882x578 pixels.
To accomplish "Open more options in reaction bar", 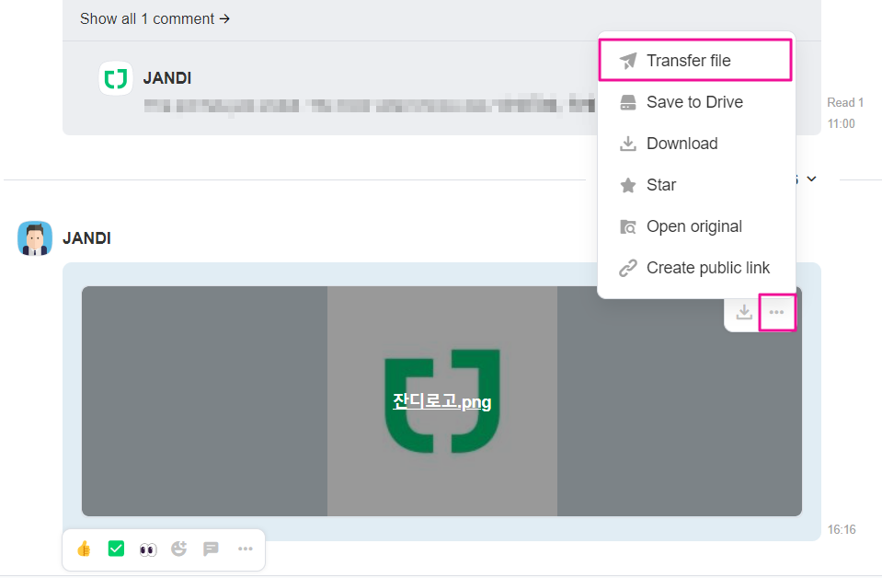I will coord(246,549).
